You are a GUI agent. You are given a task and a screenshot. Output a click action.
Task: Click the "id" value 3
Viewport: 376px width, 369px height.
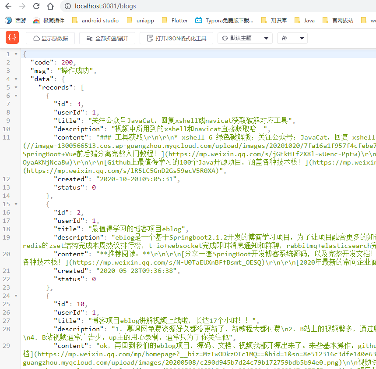click(79, 104)
